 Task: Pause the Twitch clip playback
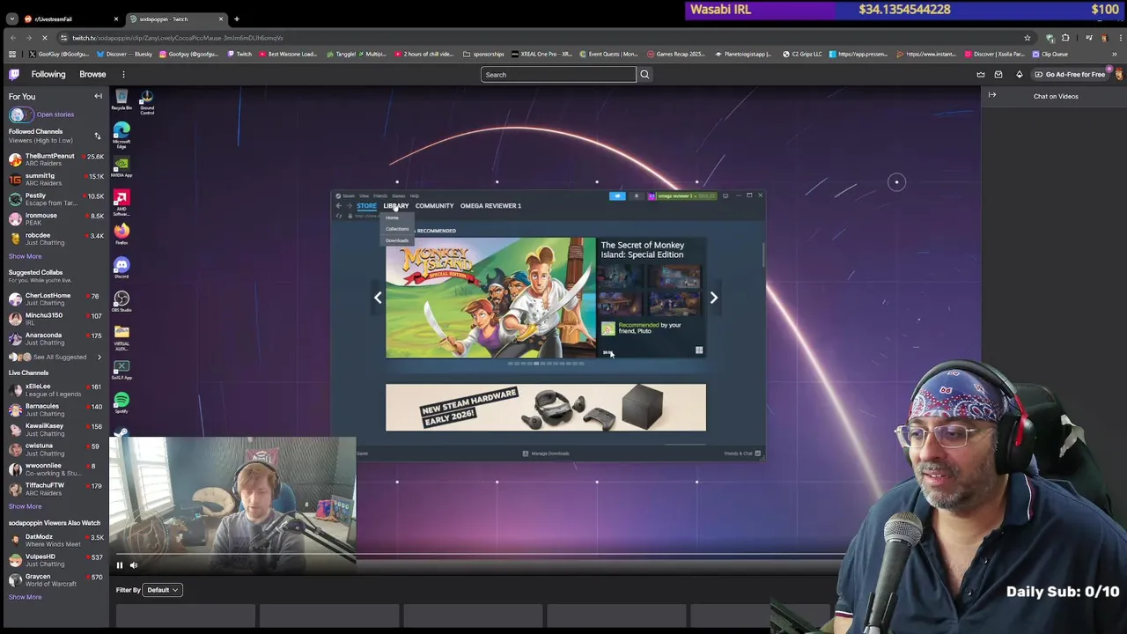tap(120, 565)
